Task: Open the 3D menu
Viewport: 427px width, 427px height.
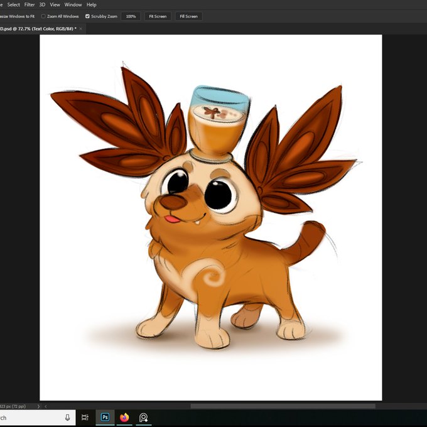Action: click(42, 4)
